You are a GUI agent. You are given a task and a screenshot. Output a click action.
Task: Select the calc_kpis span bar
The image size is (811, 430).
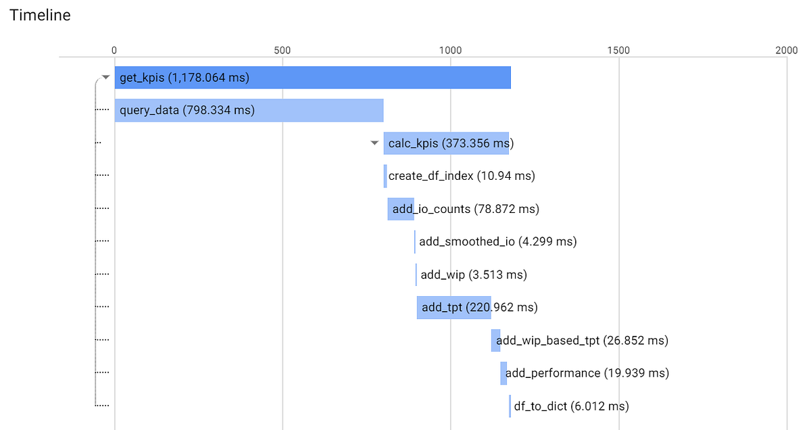446,143
